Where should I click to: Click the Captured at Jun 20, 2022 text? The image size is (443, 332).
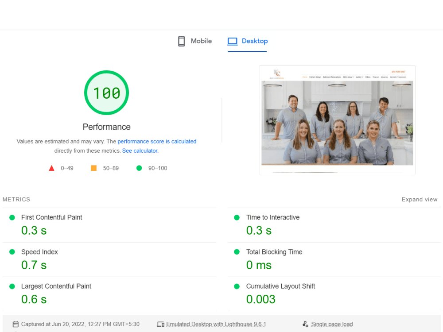80,324
